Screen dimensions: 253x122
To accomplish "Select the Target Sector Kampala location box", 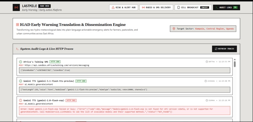I will tap(203, 28).
